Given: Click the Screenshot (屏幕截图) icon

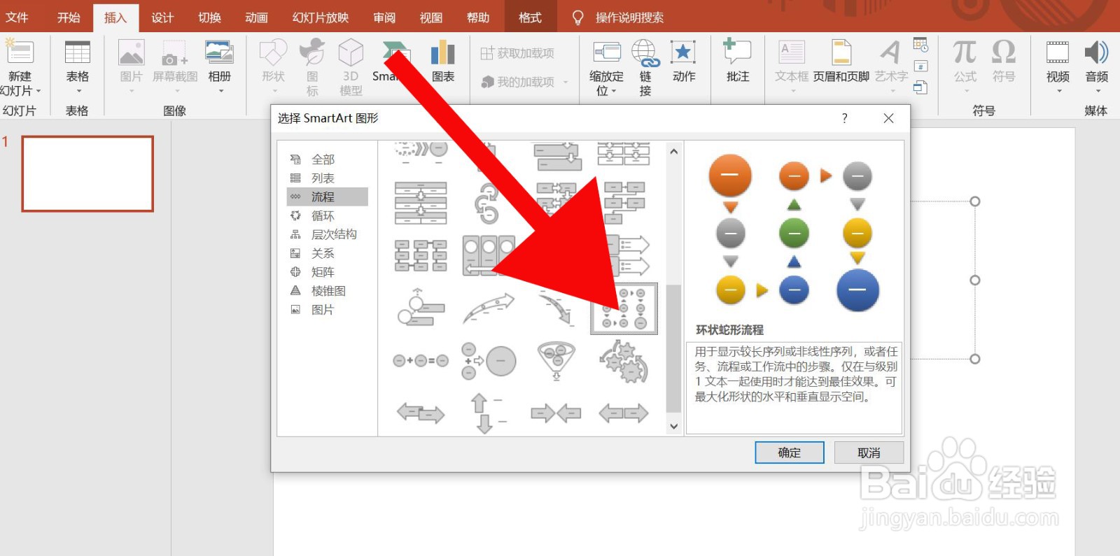Looking at the screenshot, I should [x=174, y=55].
